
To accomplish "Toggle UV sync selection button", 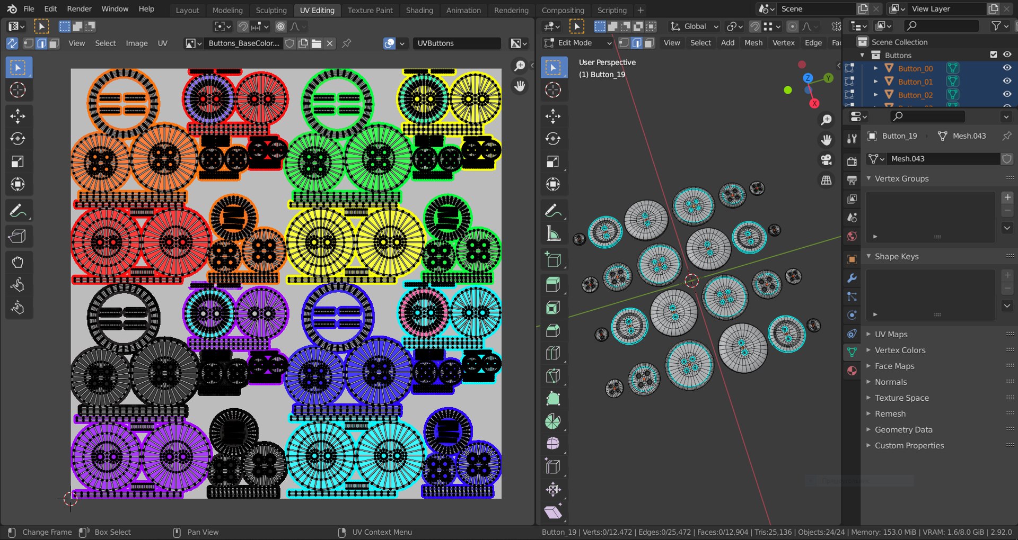I will point(12,43).
